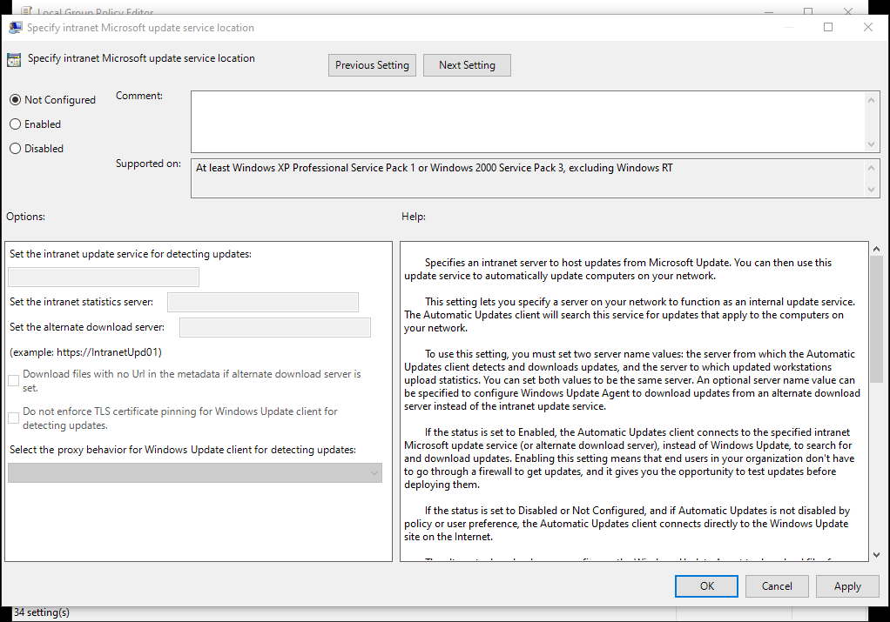Select the Enabled radio button
The height and width of the screenshot is (622, 890).
[16, 124]
